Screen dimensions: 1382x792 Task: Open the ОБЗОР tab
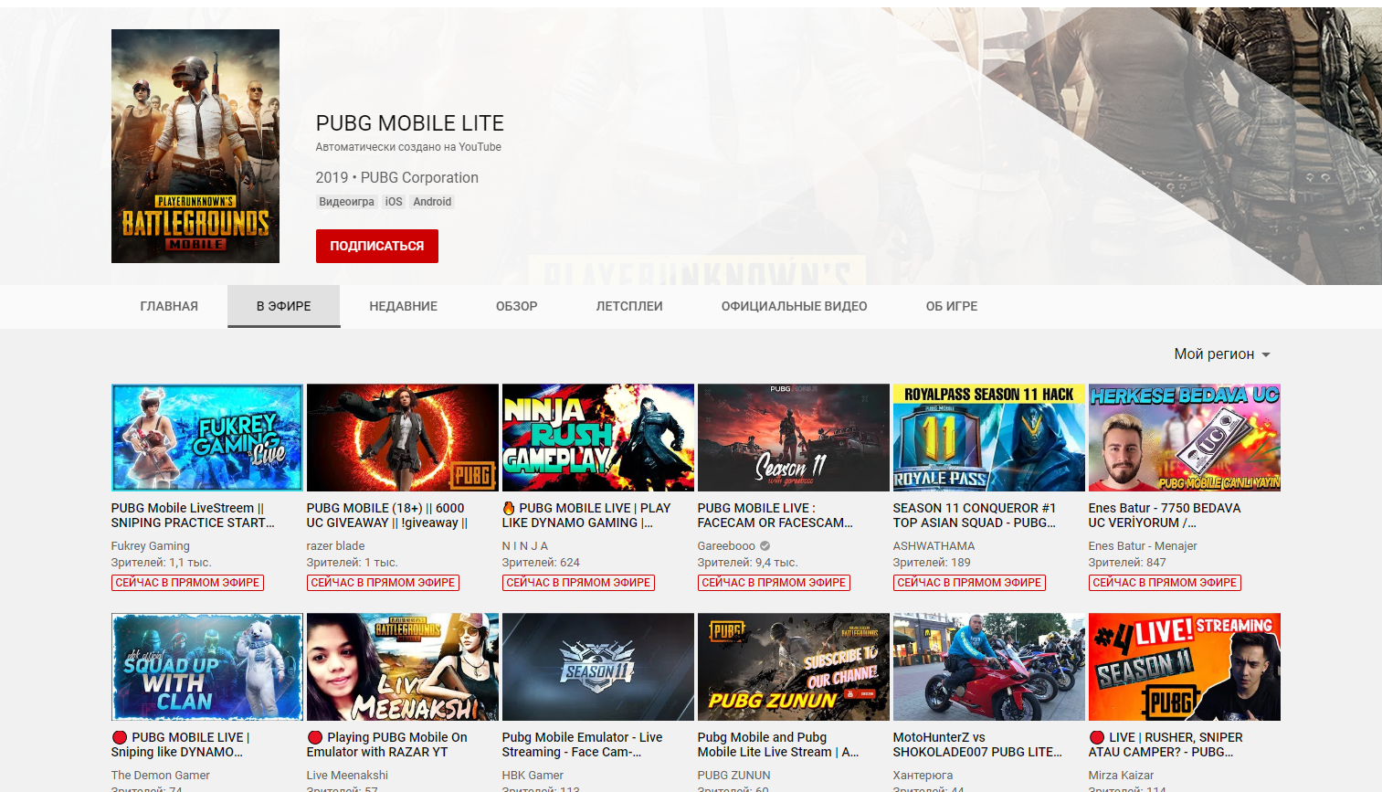[x=516, y=306]
